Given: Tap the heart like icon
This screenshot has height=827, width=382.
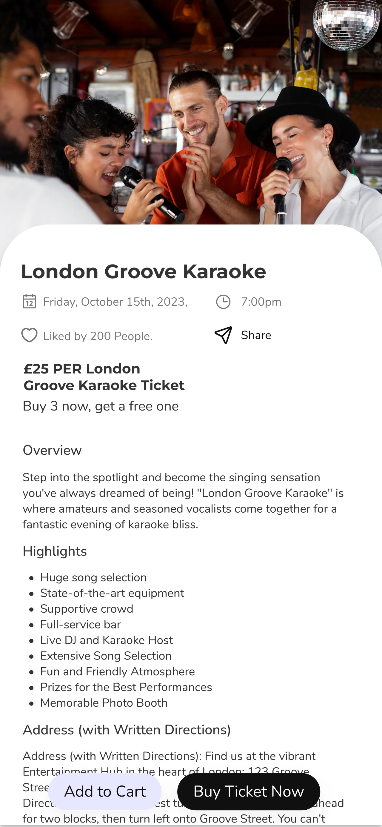Looking at the screenshot, I should (29, 336).
